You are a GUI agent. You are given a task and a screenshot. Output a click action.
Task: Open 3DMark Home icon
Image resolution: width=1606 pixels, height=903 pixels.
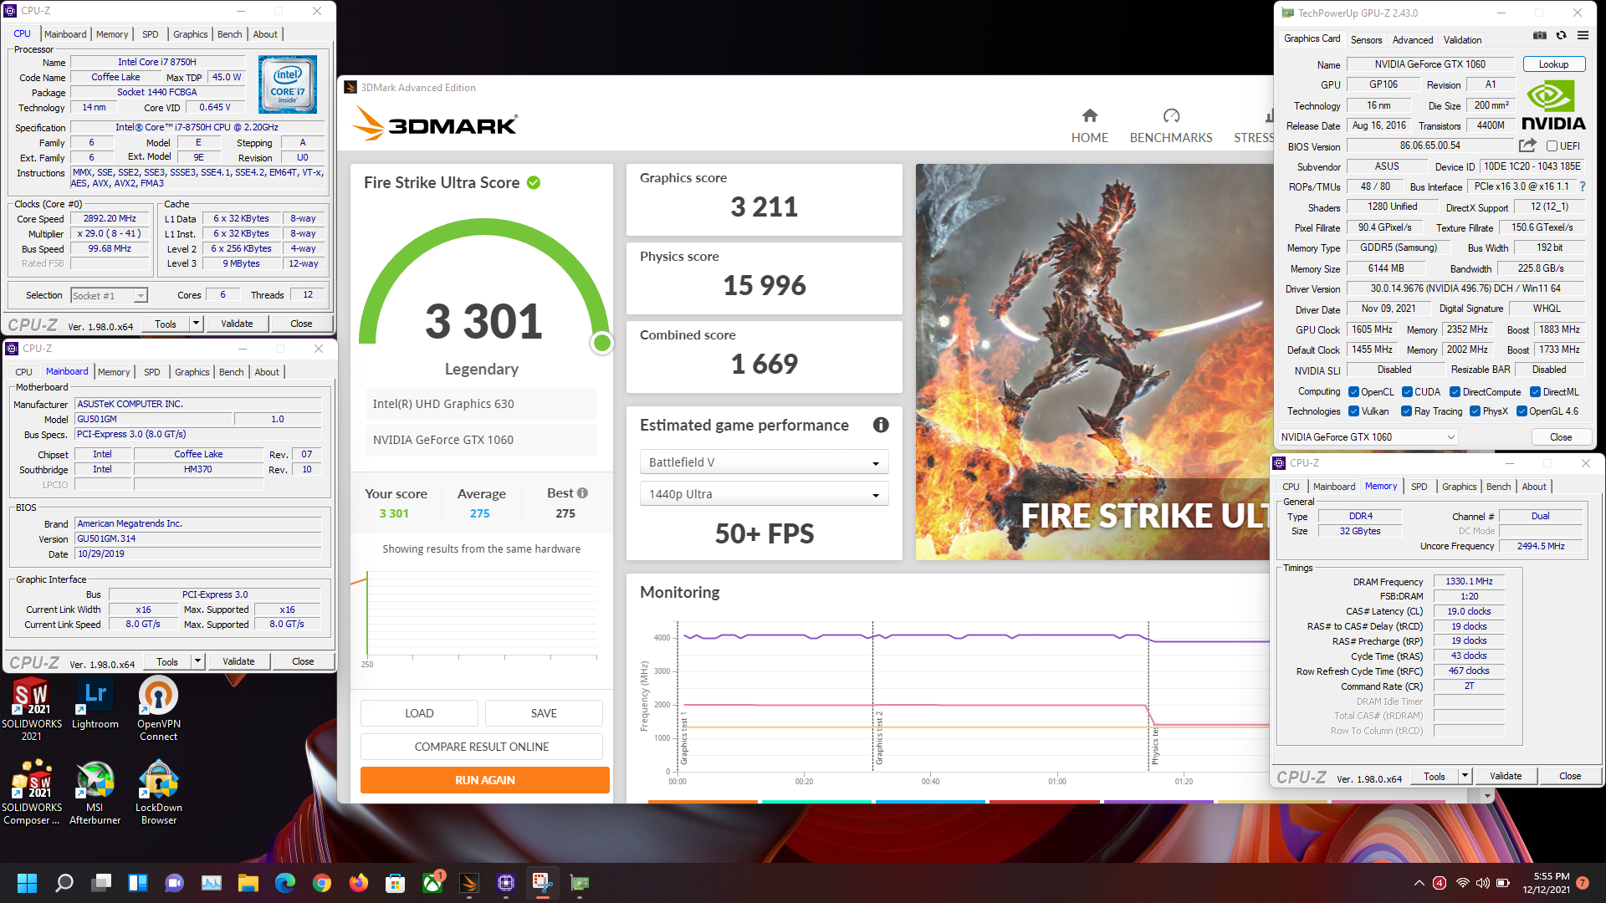point(1089,115)
